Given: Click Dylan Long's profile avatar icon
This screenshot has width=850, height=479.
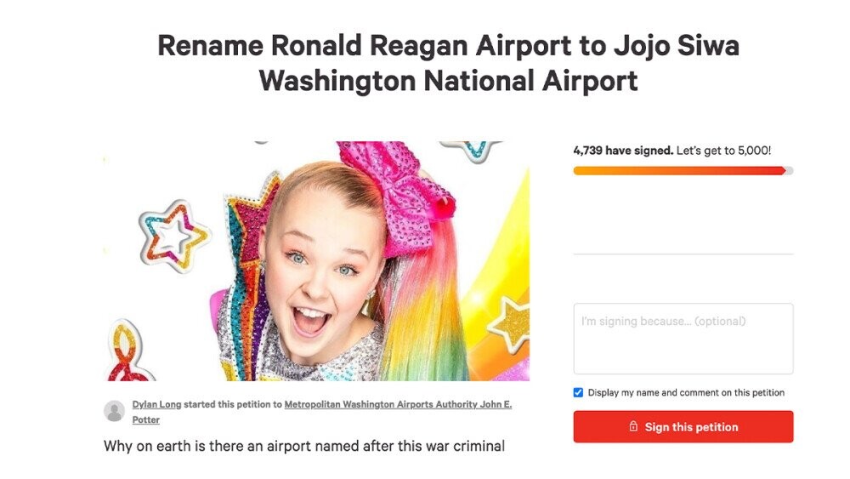Looking at the screenshot, I should (114, 412).
